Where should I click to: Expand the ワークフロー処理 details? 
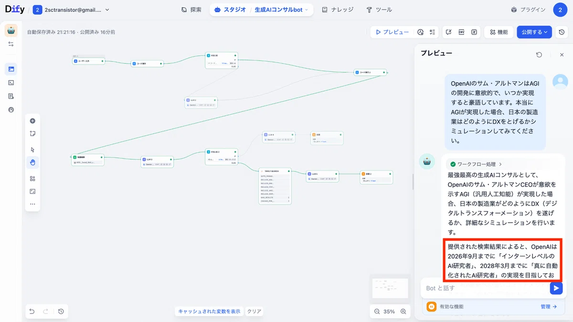(476, 164)
